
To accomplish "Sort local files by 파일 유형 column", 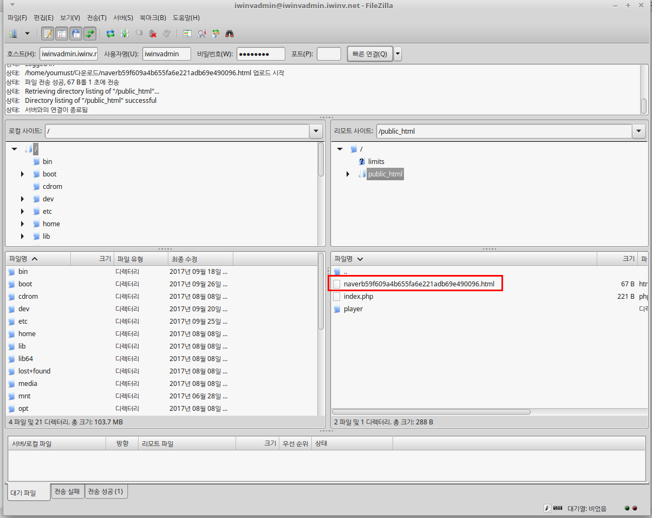I will click(141, 259).
